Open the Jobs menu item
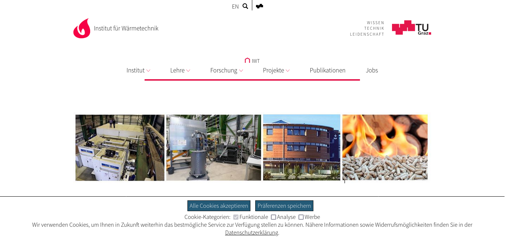The image size is (509, 242). click(372, 70)
